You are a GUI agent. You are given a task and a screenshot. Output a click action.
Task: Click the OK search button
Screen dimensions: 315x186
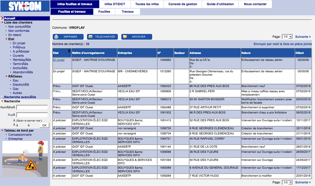(44, 125)
